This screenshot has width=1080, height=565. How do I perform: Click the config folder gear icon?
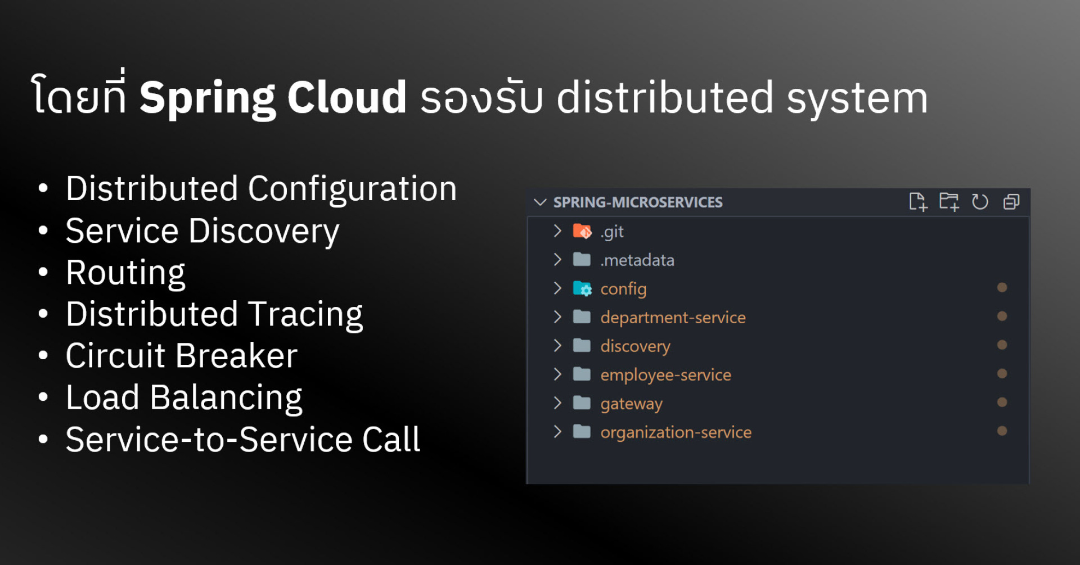click(x=582, y=288)
